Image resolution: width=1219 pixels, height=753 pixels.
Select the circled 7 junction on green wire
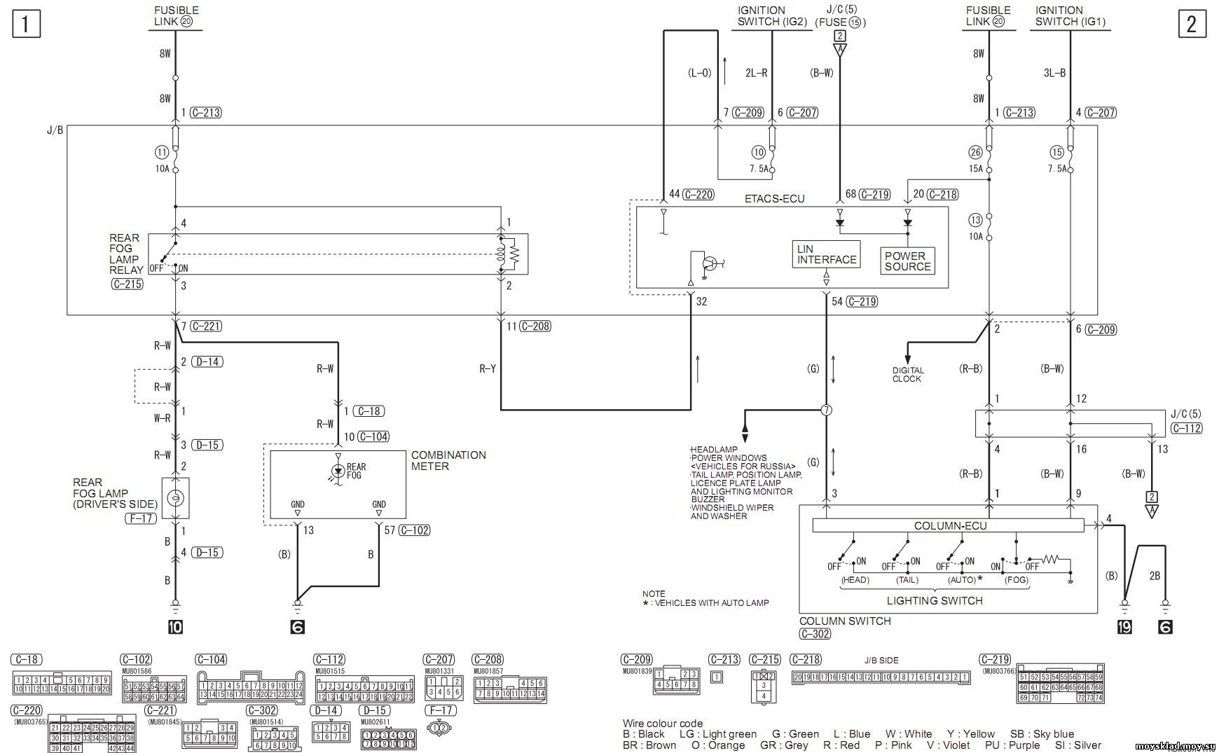point(827,410)
